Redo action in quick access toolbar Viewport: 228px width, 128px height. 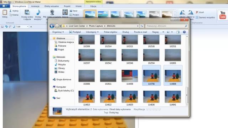(x=10, y=27)
